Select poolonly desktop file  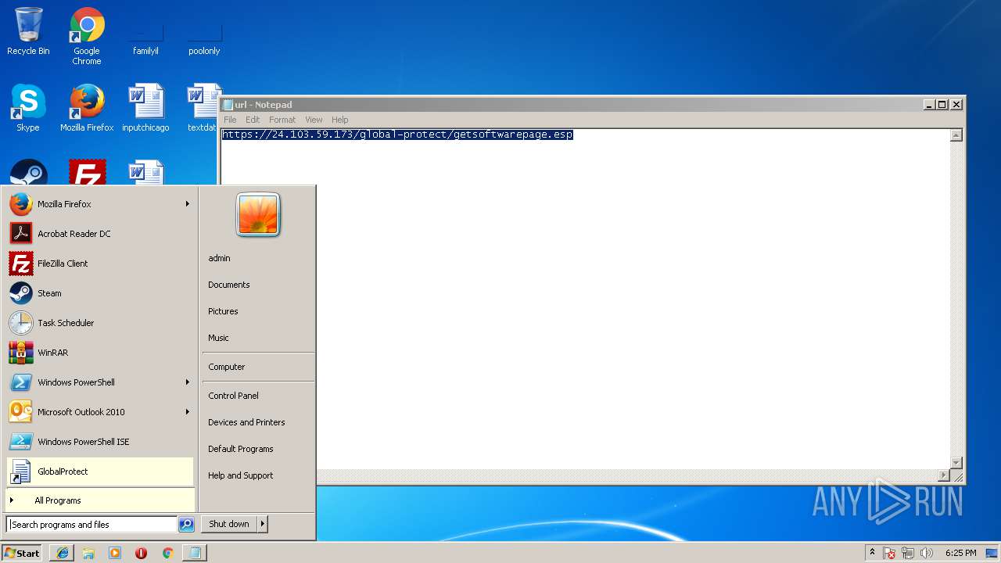[204, 38]
